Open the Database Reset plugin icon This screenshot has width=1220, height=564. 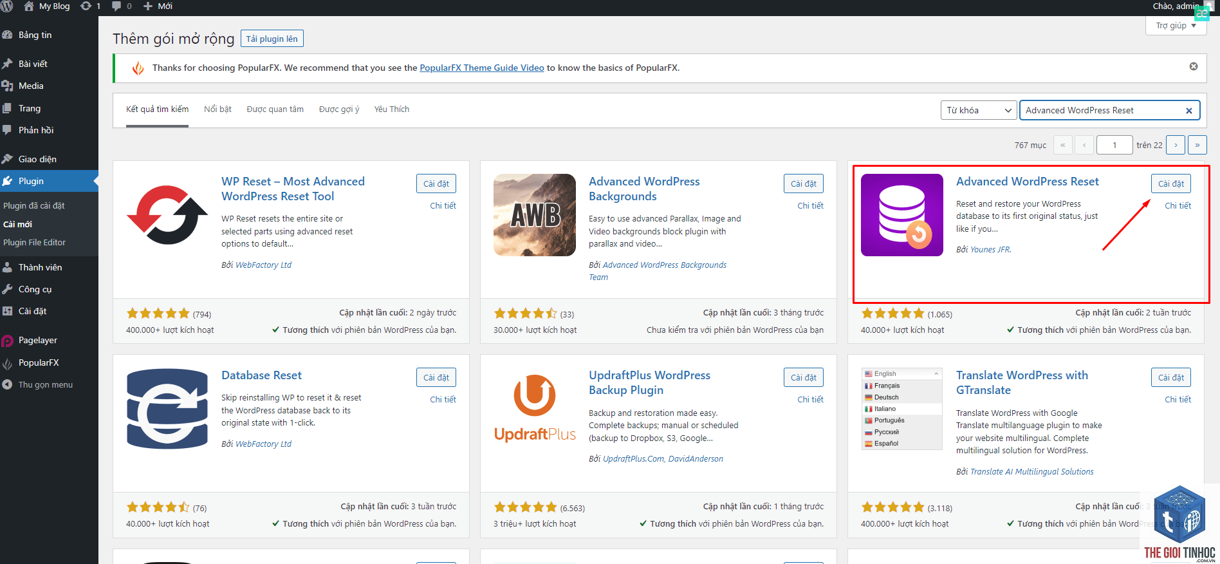[x=167, y=409]
